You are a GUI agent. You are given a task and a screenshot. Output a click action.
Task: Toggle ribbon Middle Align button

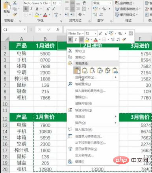72,3
